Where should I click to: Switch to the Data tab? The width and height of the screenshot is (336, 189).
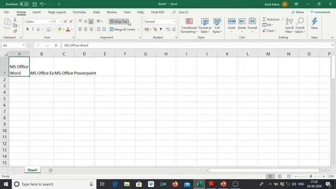97,12
